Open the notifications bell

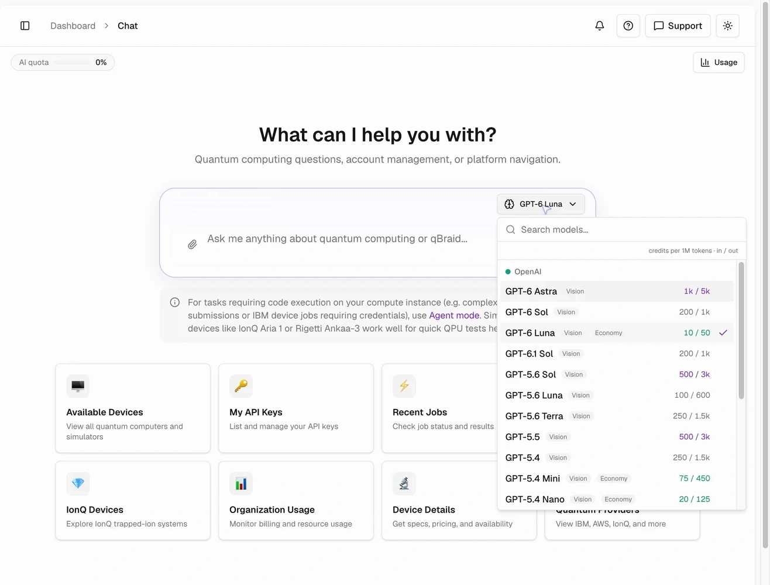[600, 26]
